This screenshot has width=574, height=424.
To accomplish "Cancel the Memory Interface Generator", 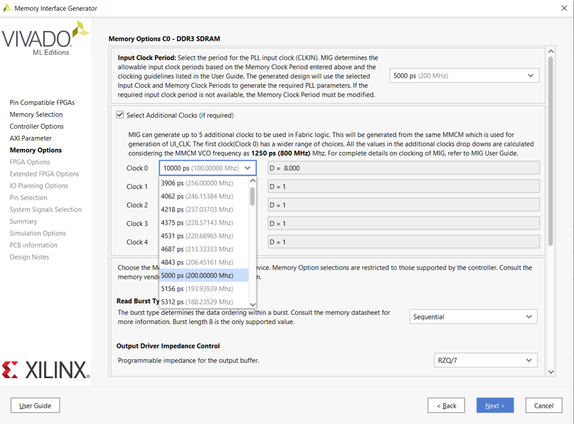I will pyautogui.click(x=544, y=405).
